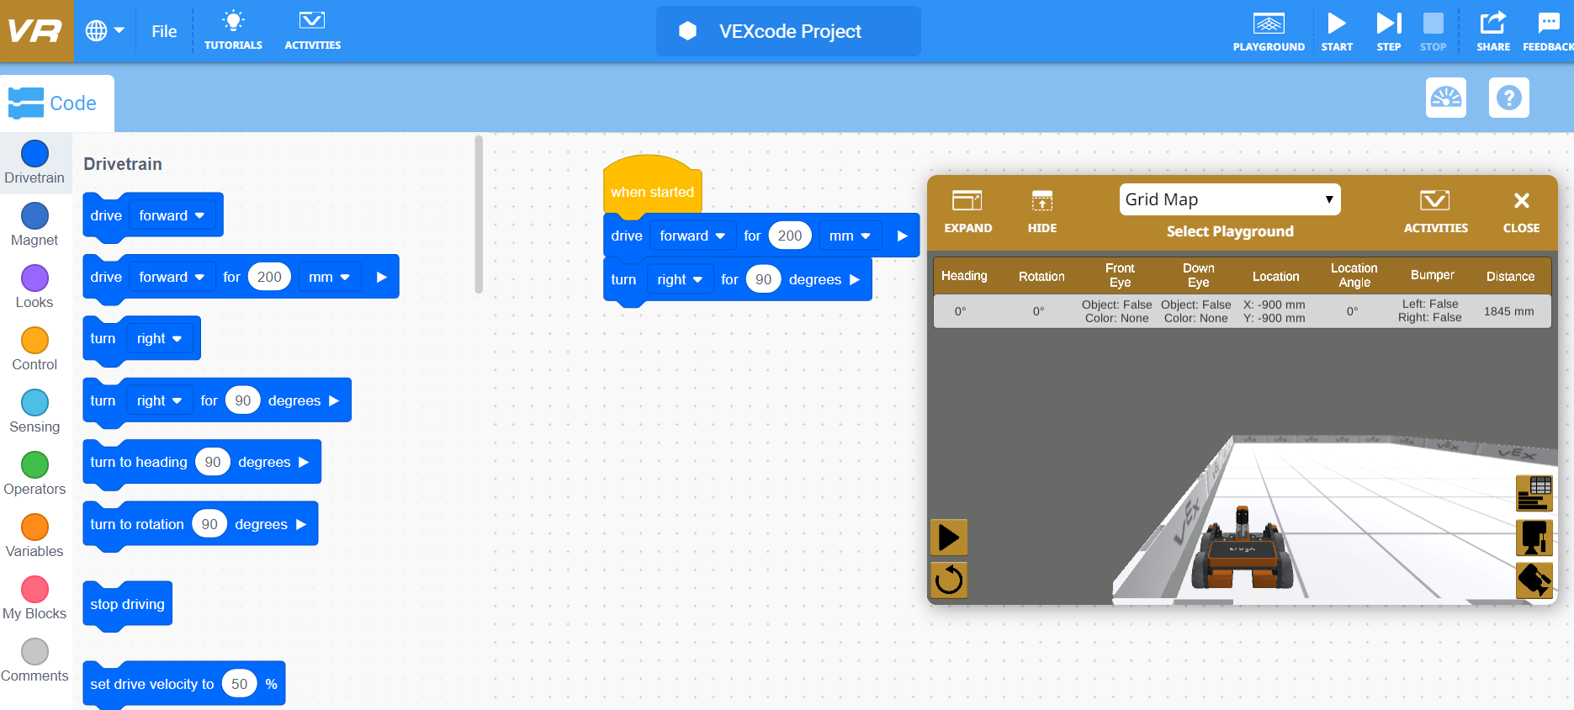Open the language globe dropdown
The height and width of the screenshot is (710, 1574).
(104, 31)
